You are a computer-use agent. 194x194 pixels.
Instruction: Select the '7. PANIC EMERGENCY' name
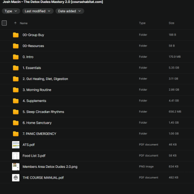tap(39, 134)
